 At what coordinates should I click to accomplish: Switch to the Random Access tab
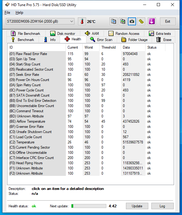pyautogui.click(x=124, y=33)
